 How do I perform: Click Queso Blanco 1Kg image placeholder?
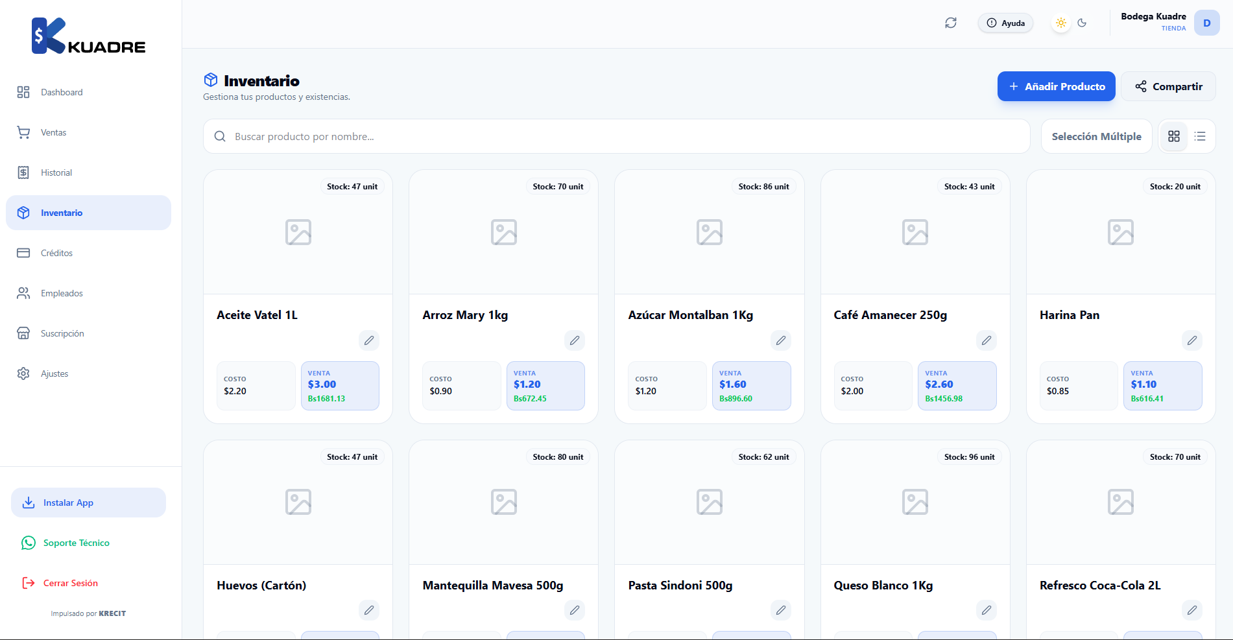coord(915,502)
